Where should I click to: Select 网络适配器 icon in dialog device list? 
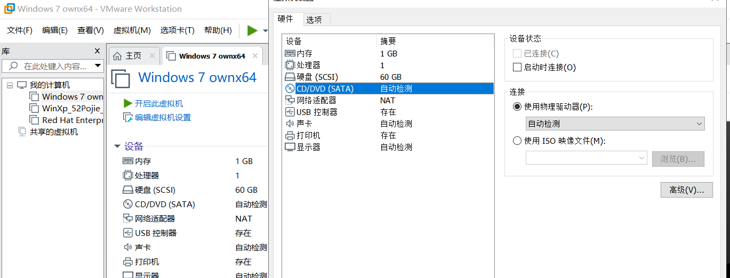coord(290,101)
